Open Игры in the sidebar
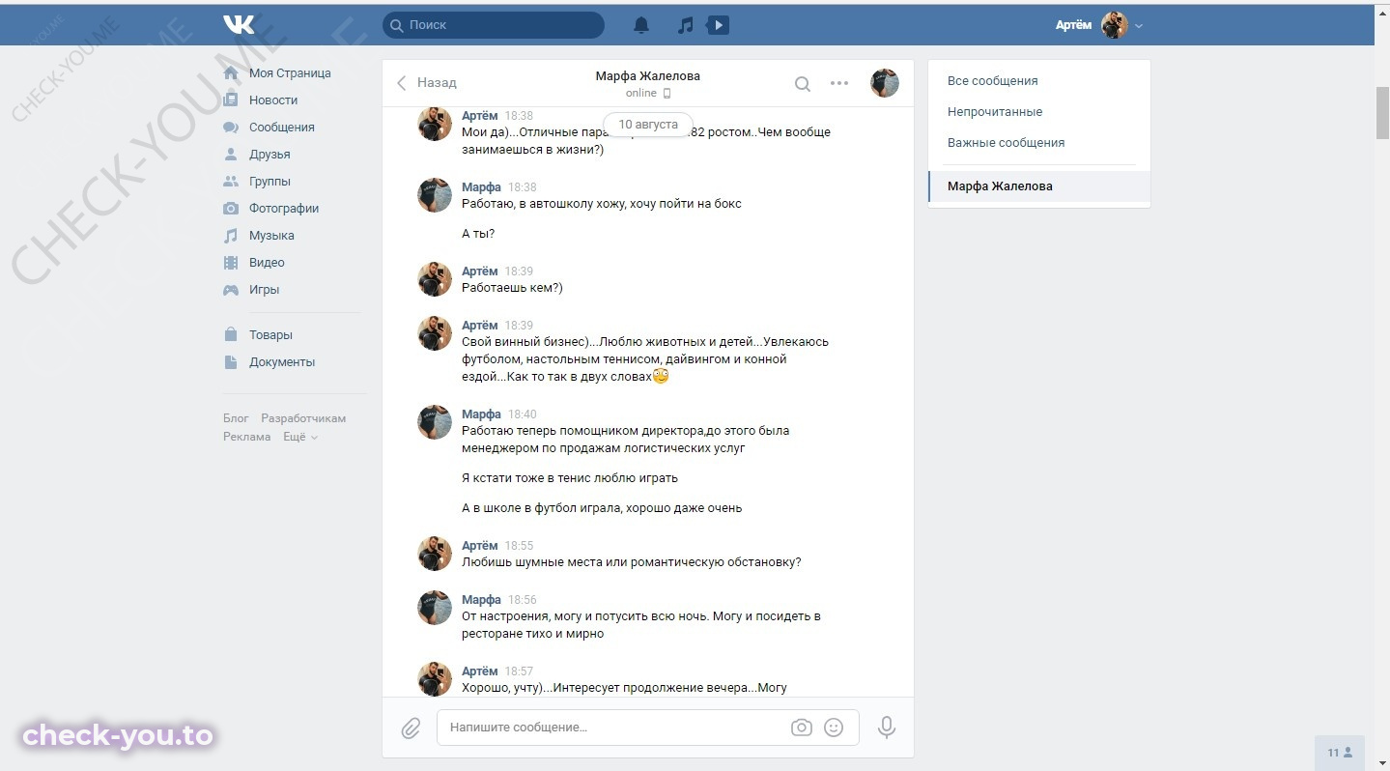Viewport: 1390px width, 771px height. [x=264, y=290]
